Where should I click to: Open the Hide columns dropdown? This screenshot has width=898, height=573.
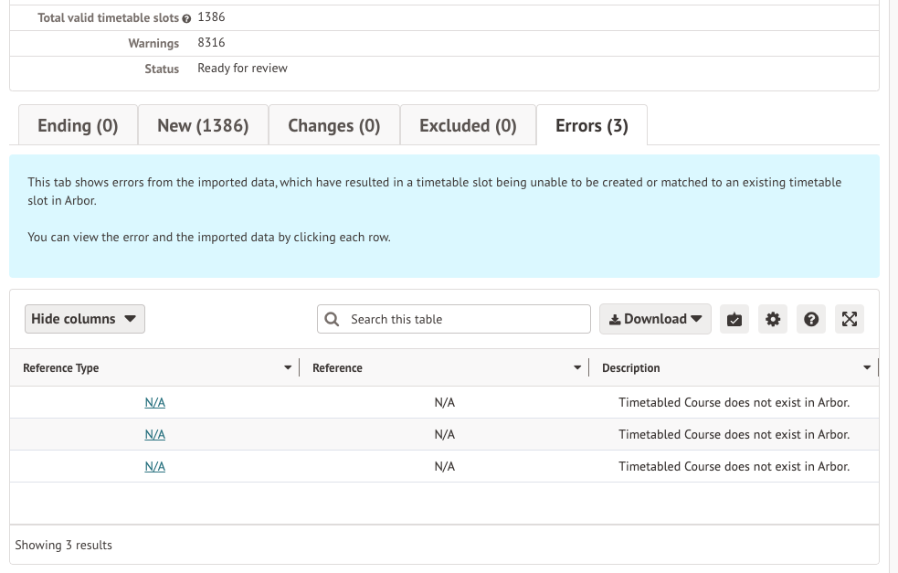[x=84, y=319]
